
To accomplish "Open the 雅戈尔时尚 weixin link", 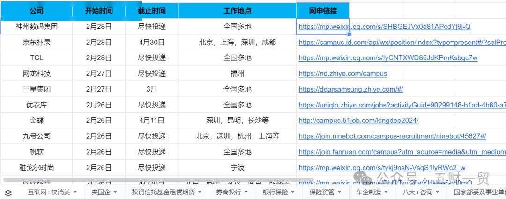I will pos(382,168).
